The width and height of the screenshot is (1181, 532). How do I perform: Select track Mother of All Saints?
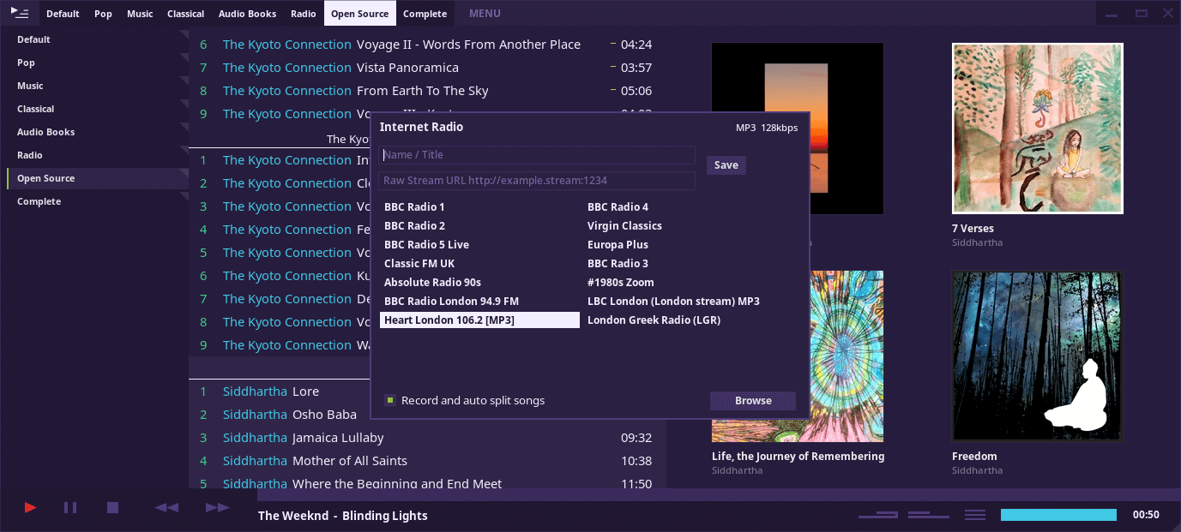click(350, 461)
